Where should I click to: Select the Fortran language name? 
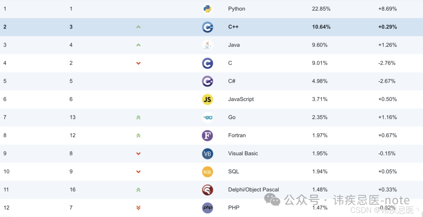click(237, 136)
